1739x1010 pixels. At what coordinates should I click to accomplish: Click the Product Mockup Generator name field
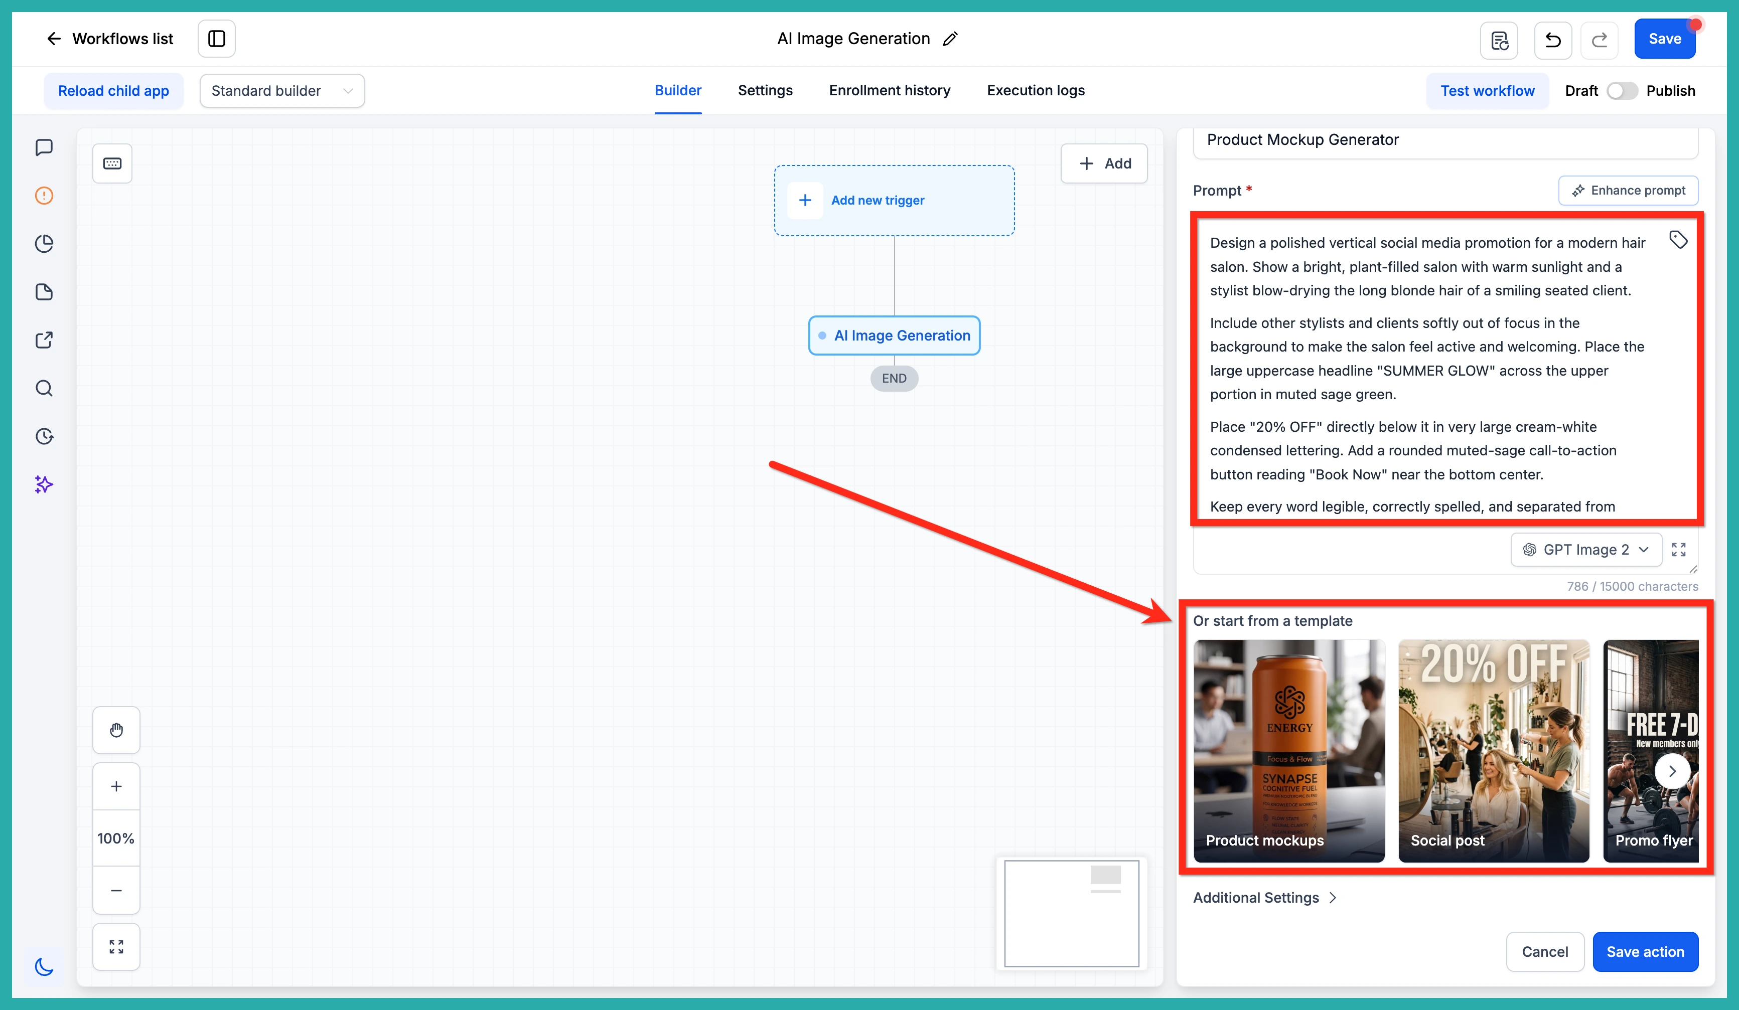click(1445, 141)
